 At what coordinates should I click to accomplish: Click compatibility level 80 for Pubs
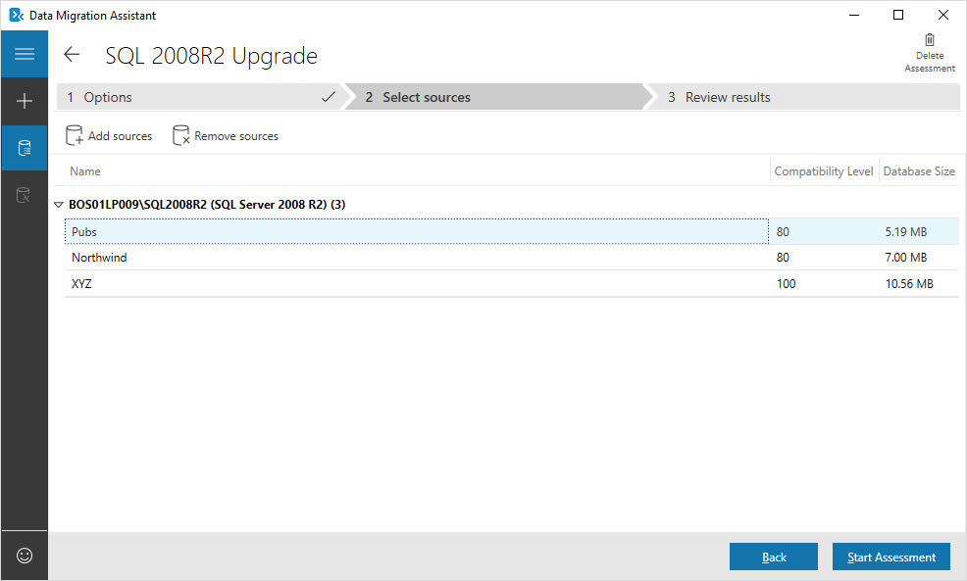783,231
